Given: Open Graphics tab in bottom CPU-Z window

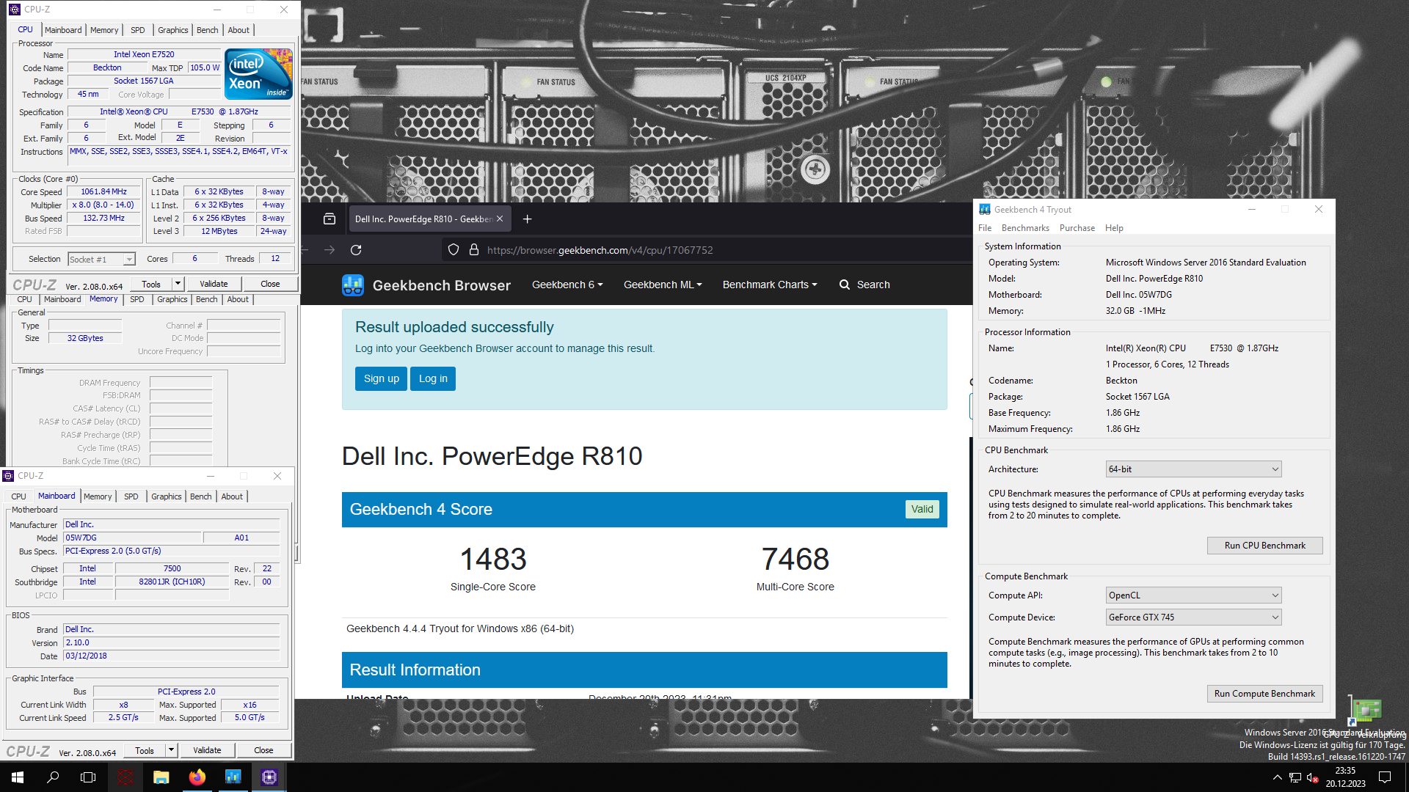Looking at the screenshot, I should 167,496.
